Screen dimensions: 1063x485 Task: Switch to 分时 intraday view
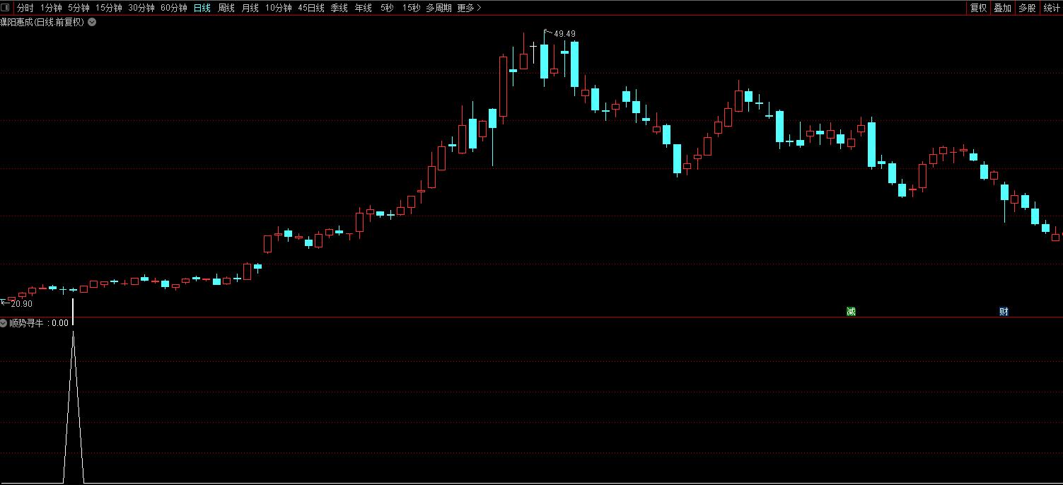25,8
